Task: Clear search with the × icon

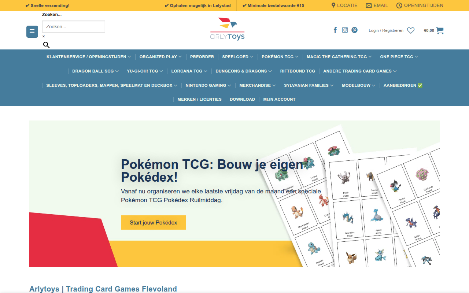Action: pyautogui.click(x=44, y=36)
